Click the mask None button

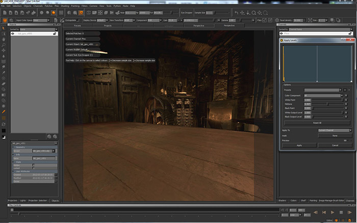pyautogui.click(x=335, y=136)
